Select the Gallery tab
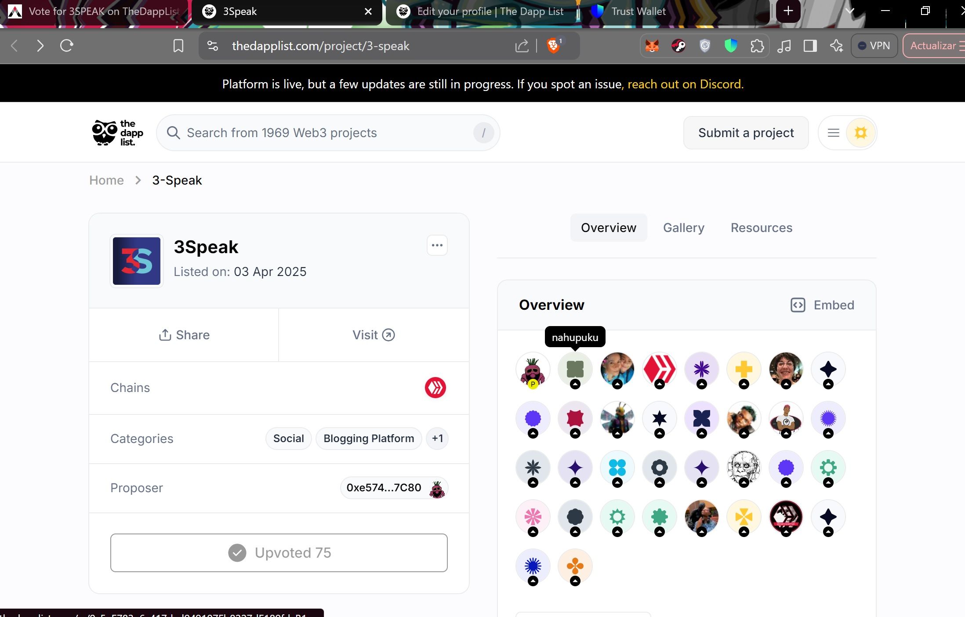965x617 pixels. coord(683,228)
